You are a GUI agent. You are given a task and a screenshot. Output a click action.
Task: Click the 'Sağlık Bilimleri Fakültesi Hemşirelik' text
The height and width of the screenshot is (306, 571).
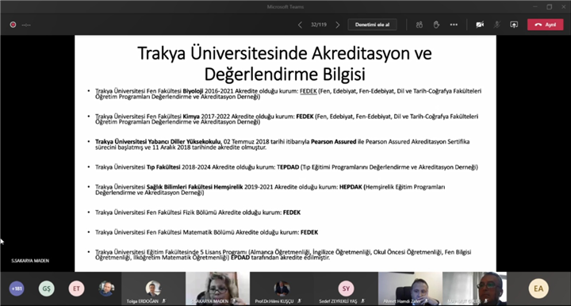pos(194,187)
